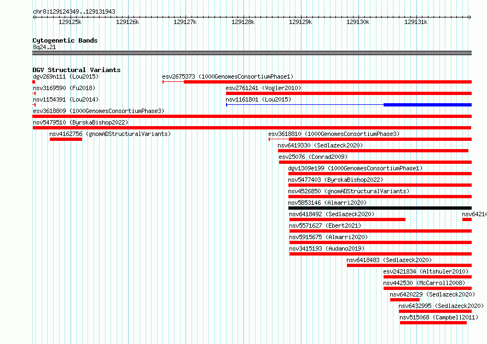Click the chr8:129124349..129131943 coordinate label
Viewport: 487px width, 344px height.
74,11
